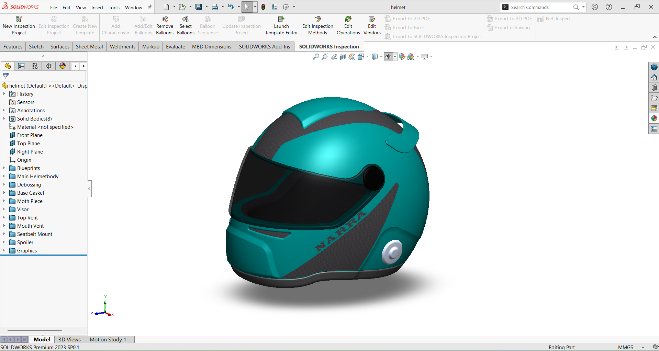
Task: Click the user login icon
Action: click(595, 7)
